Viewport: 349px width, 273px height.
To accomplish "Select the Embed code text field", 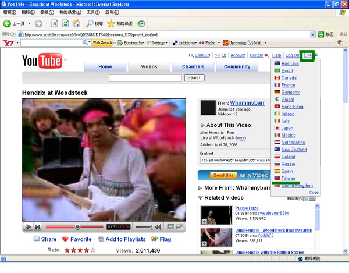I will click(235, 160).
